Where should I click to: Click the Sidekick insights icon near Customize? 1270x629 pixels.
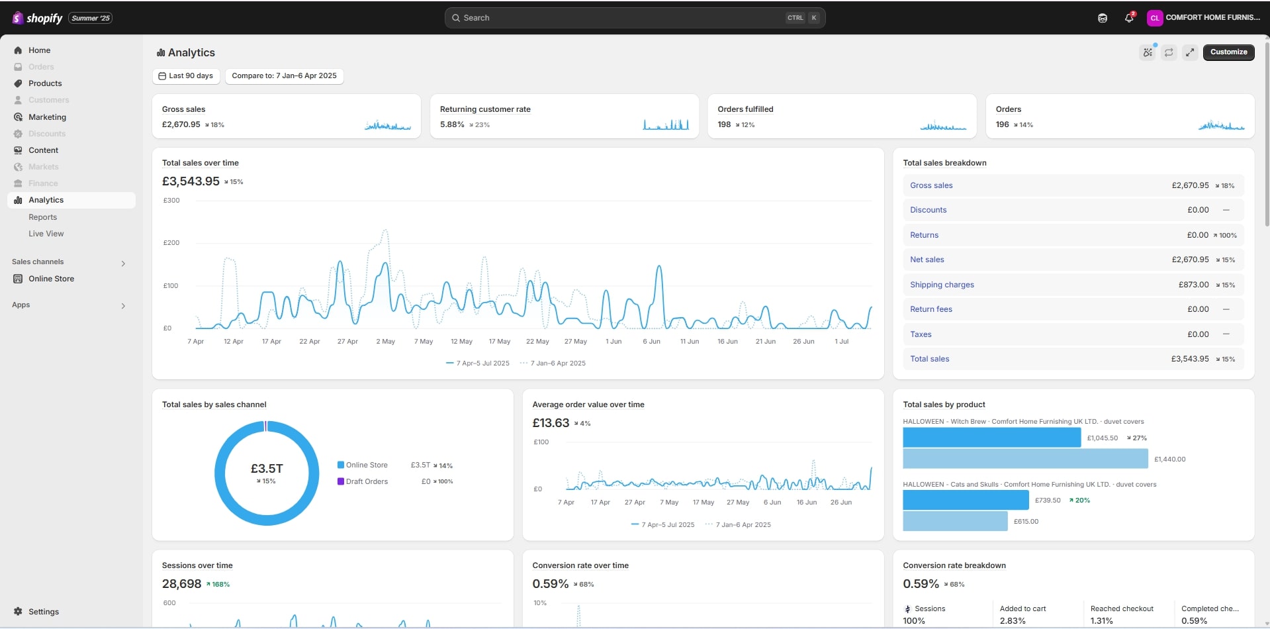click(1148, 52)
